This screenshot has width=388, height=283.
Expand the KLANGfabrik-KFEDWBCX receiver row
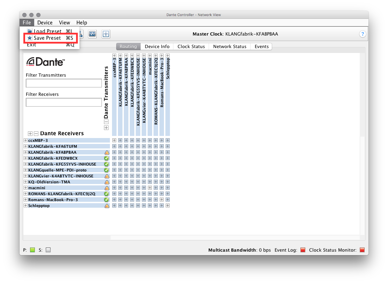[25, 158]
